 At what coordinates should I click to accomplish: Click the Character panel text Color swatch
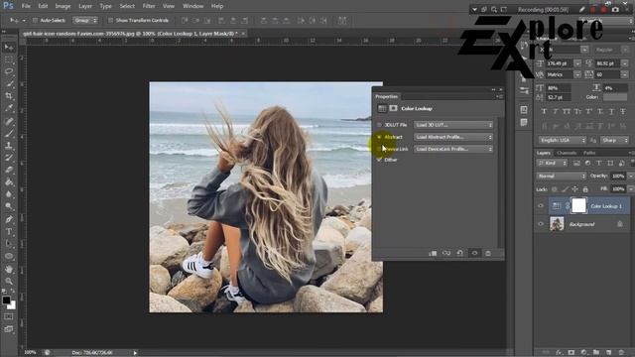(615, 97)
